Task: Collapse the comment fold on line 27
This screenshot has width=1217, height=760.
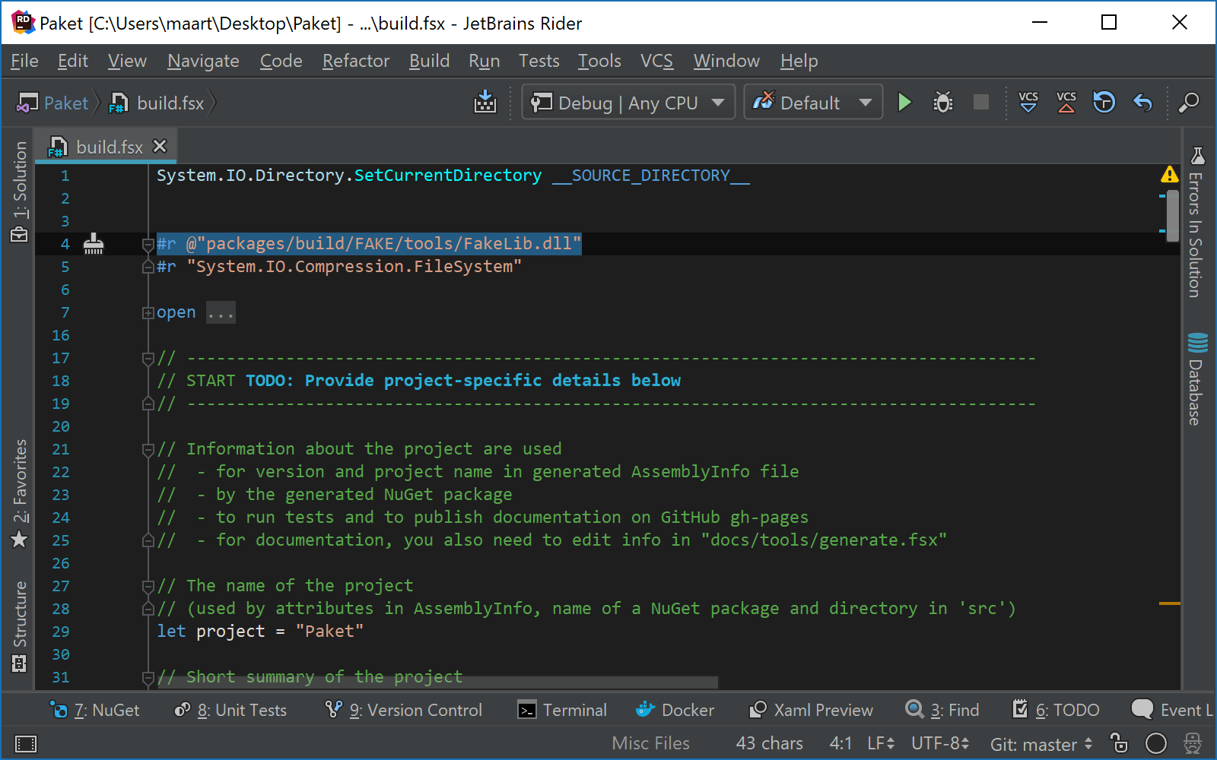Action: [148, 586]
